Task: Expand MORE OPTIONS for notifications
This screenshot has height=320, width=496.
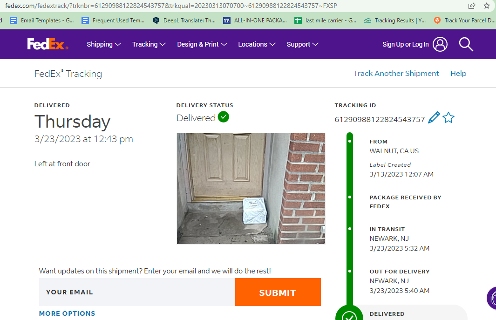Action: point(67,313)
